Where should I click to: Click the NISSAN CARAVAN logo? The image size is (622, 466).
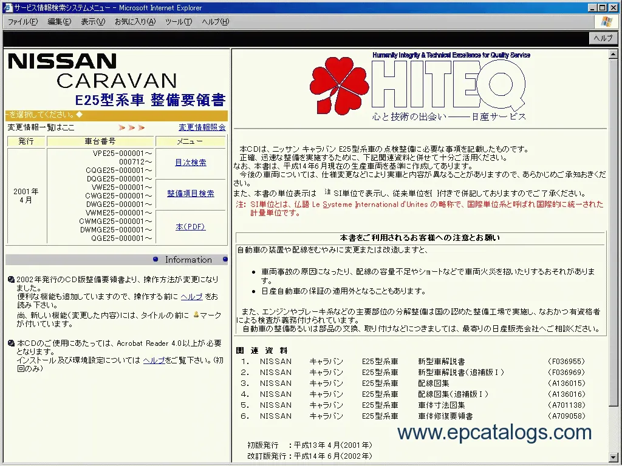pos(91,70)
